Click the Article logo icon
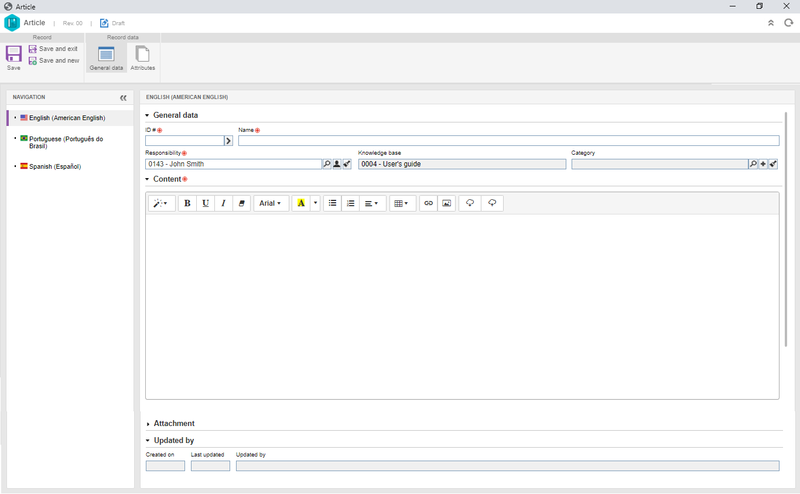Image resolution: width=800 pixels, height=494 pixels. 12,23
